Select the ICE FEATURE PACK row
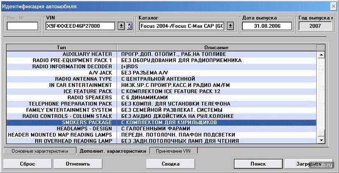Image resolution: width=339 pixels, height=173 pixels. pos(161,91)
